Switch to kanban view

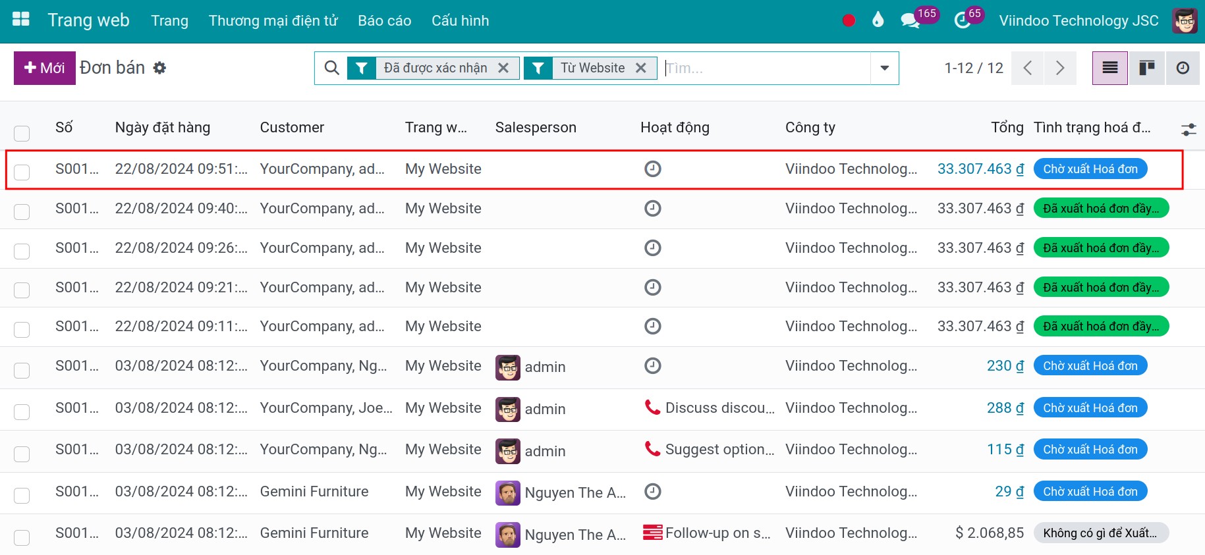1147,68
